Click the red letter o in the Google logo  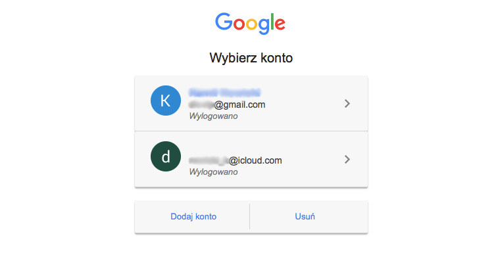tap(239, 24)
